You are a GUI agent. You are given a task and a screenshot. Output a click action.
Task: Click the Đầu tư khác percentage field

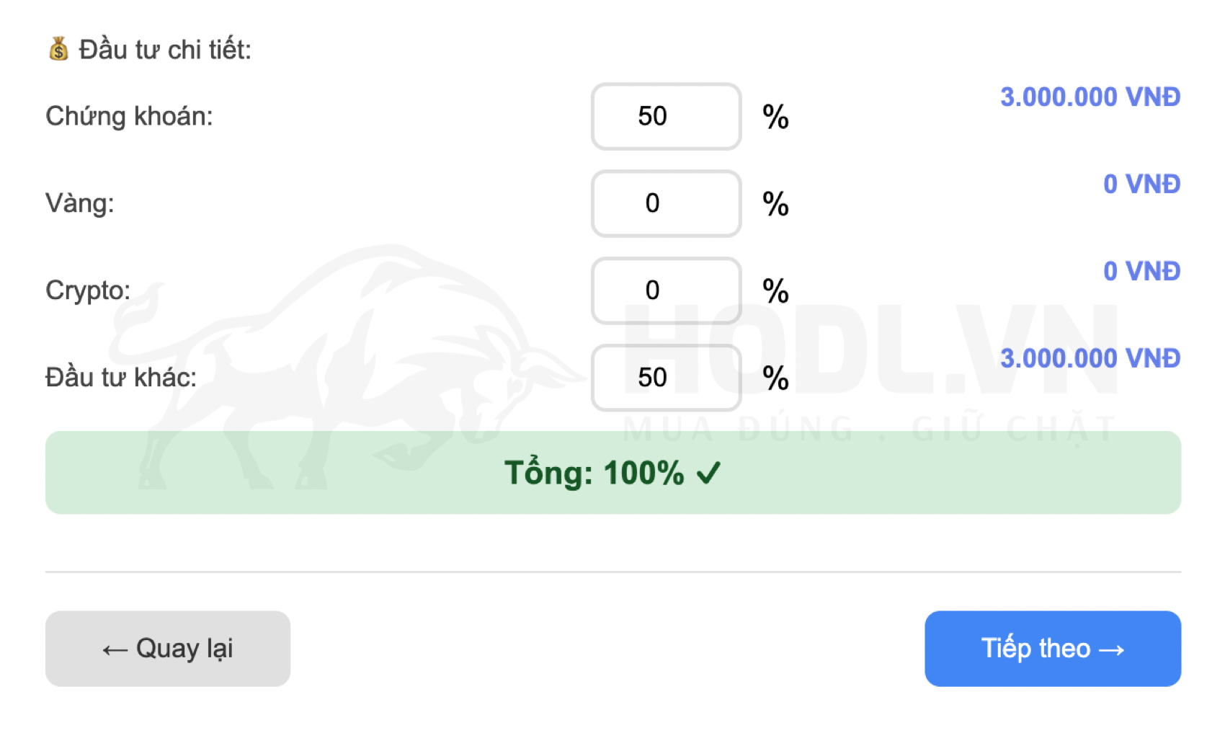click(x=666, y=378)
